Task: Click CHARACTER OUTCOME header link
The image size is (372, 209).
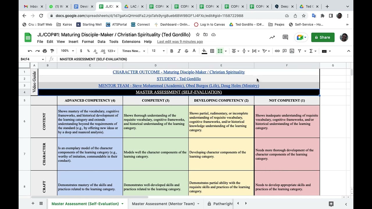Action: (x=179, y=72)
